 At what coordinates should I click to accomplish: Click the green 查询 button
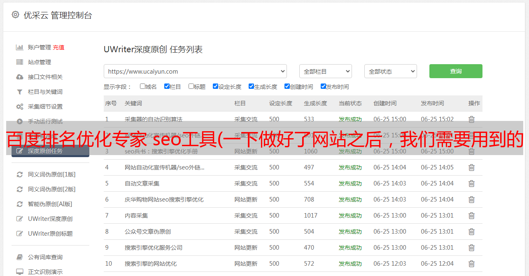pyautogui.click(x=456, y=71)
